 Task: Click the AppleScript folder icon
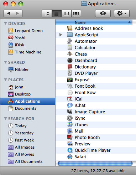(x=70, y=35)
